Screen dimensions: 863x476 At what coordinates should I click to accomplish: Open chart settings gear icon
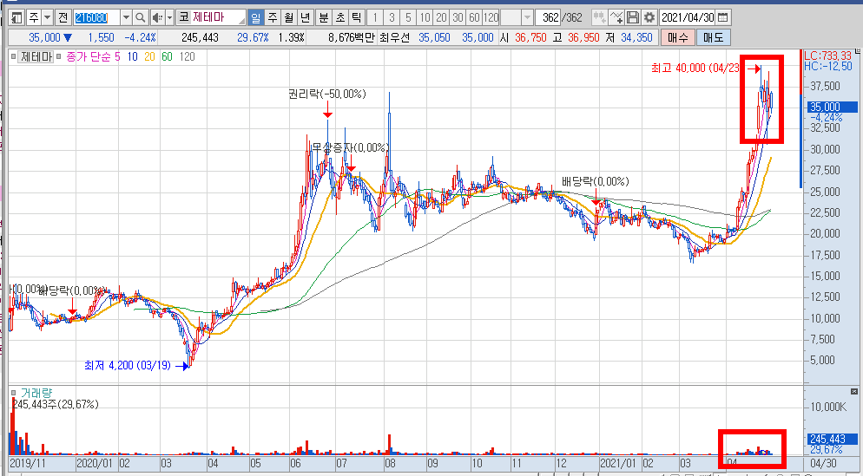tap(649, 17)
